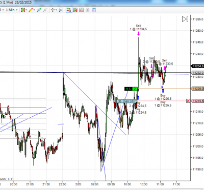Open the indicators chart icon

point(82,10)
